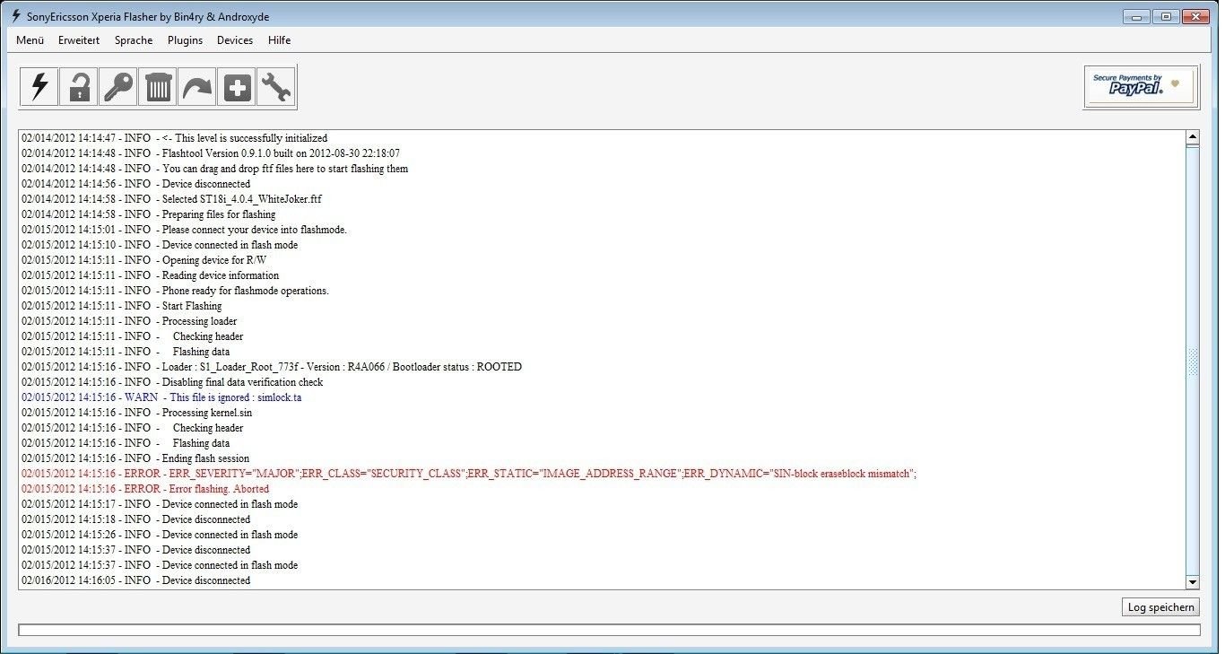
Task: Open the Plugins menu
Action: [x=185, y=40]
